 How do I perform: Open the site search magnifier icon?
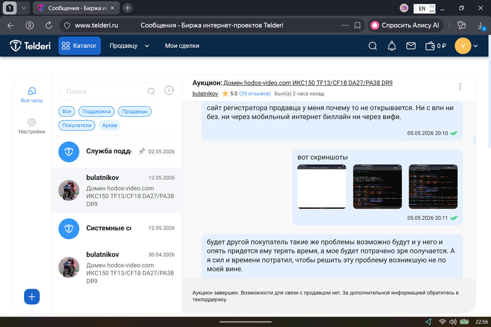373,46
